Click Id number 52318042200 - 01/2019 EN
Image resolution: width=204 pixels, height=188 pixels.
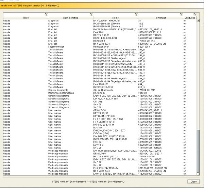point(152,171)
